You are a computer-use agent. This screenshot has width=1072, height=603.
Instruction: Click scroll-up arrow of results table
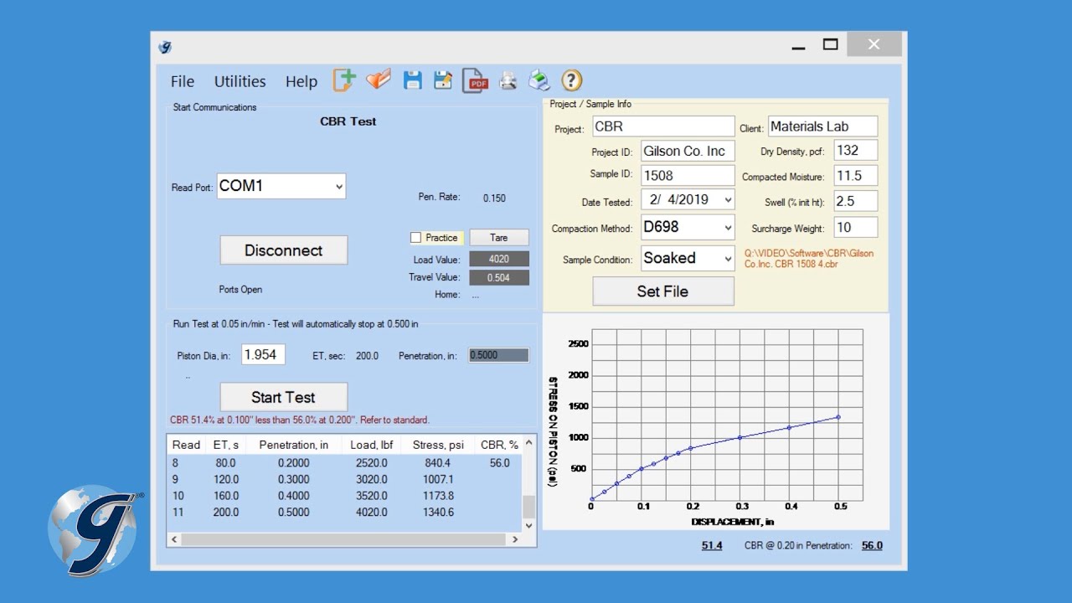[x=528, y=441]
